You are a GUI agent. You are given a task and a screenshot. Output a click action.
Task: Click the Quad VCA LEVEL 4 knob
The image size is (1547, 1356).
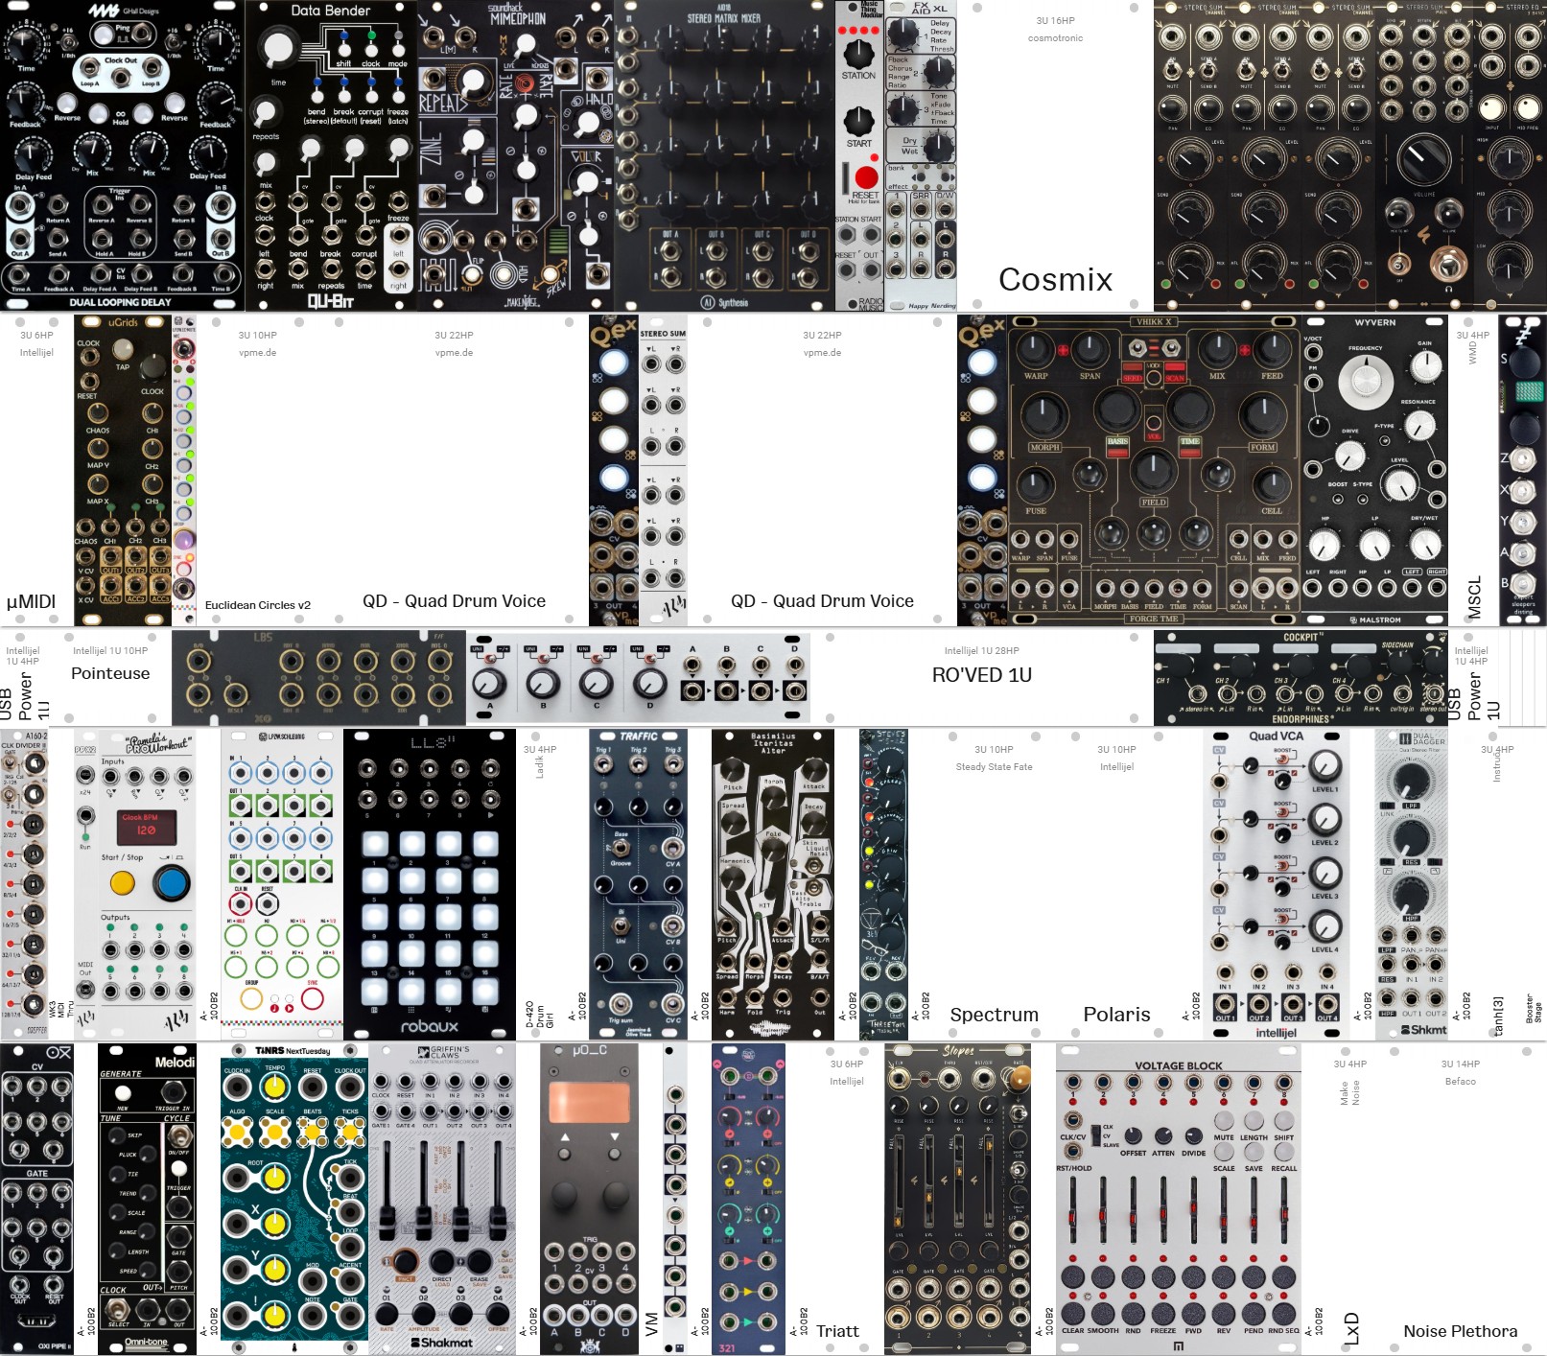pos(1324,926)
